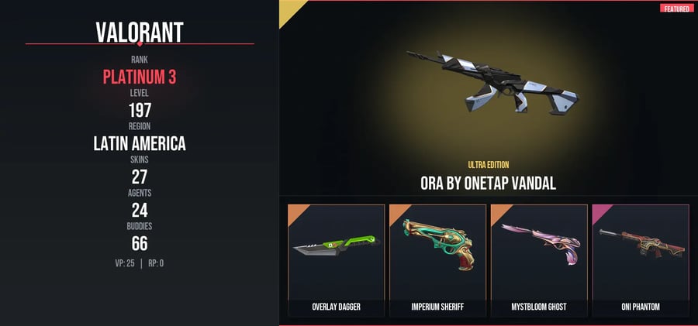Click the LATIN AMERICA region value
This screenshot has width=698, height=326.
click(x=140, y=144)
